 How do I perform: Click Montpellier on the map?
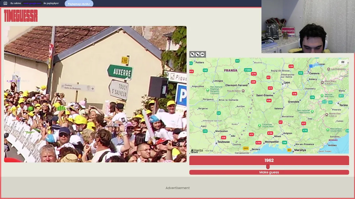[272, 142]
